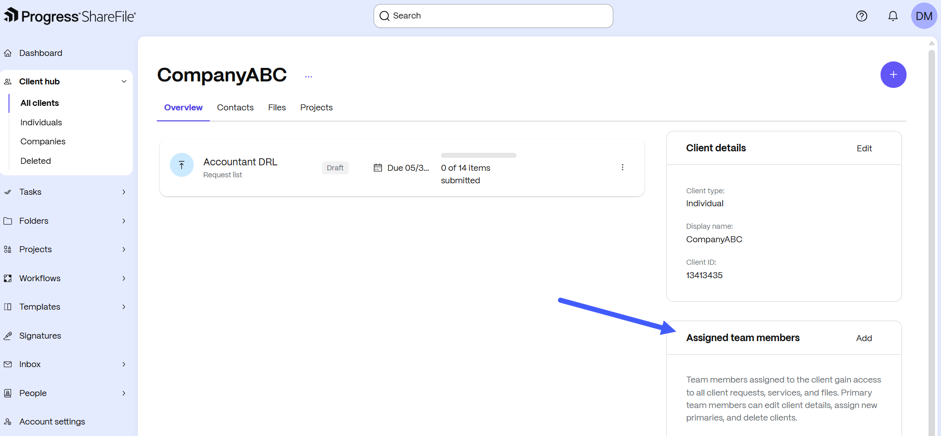Viewport: 941px width, 436px height.
Task: Open the DM user avatar menu
Action: [x=924, y=16]
